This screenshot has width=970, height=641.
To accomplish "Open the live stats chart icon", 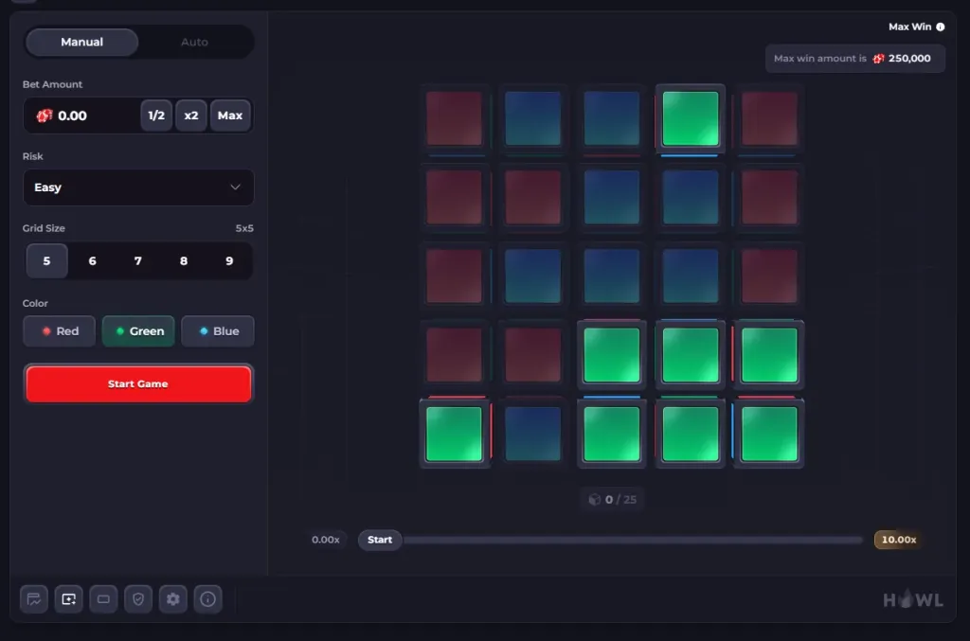I will pos(34,599).
